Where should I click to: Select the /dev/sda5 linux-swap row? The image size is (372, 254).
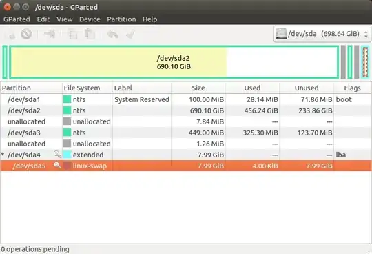point(186,166)
